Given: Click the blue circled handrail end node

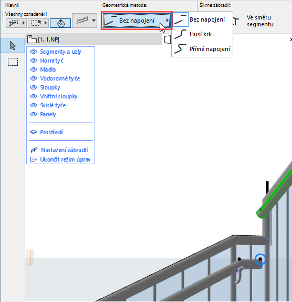Looking at the screenshot, I should 260,259.
